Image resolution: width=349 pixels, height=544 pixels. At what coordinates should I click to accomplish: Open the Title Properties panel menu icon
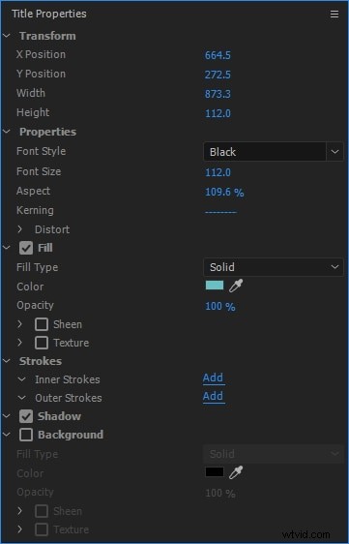(x=334, y=14)
